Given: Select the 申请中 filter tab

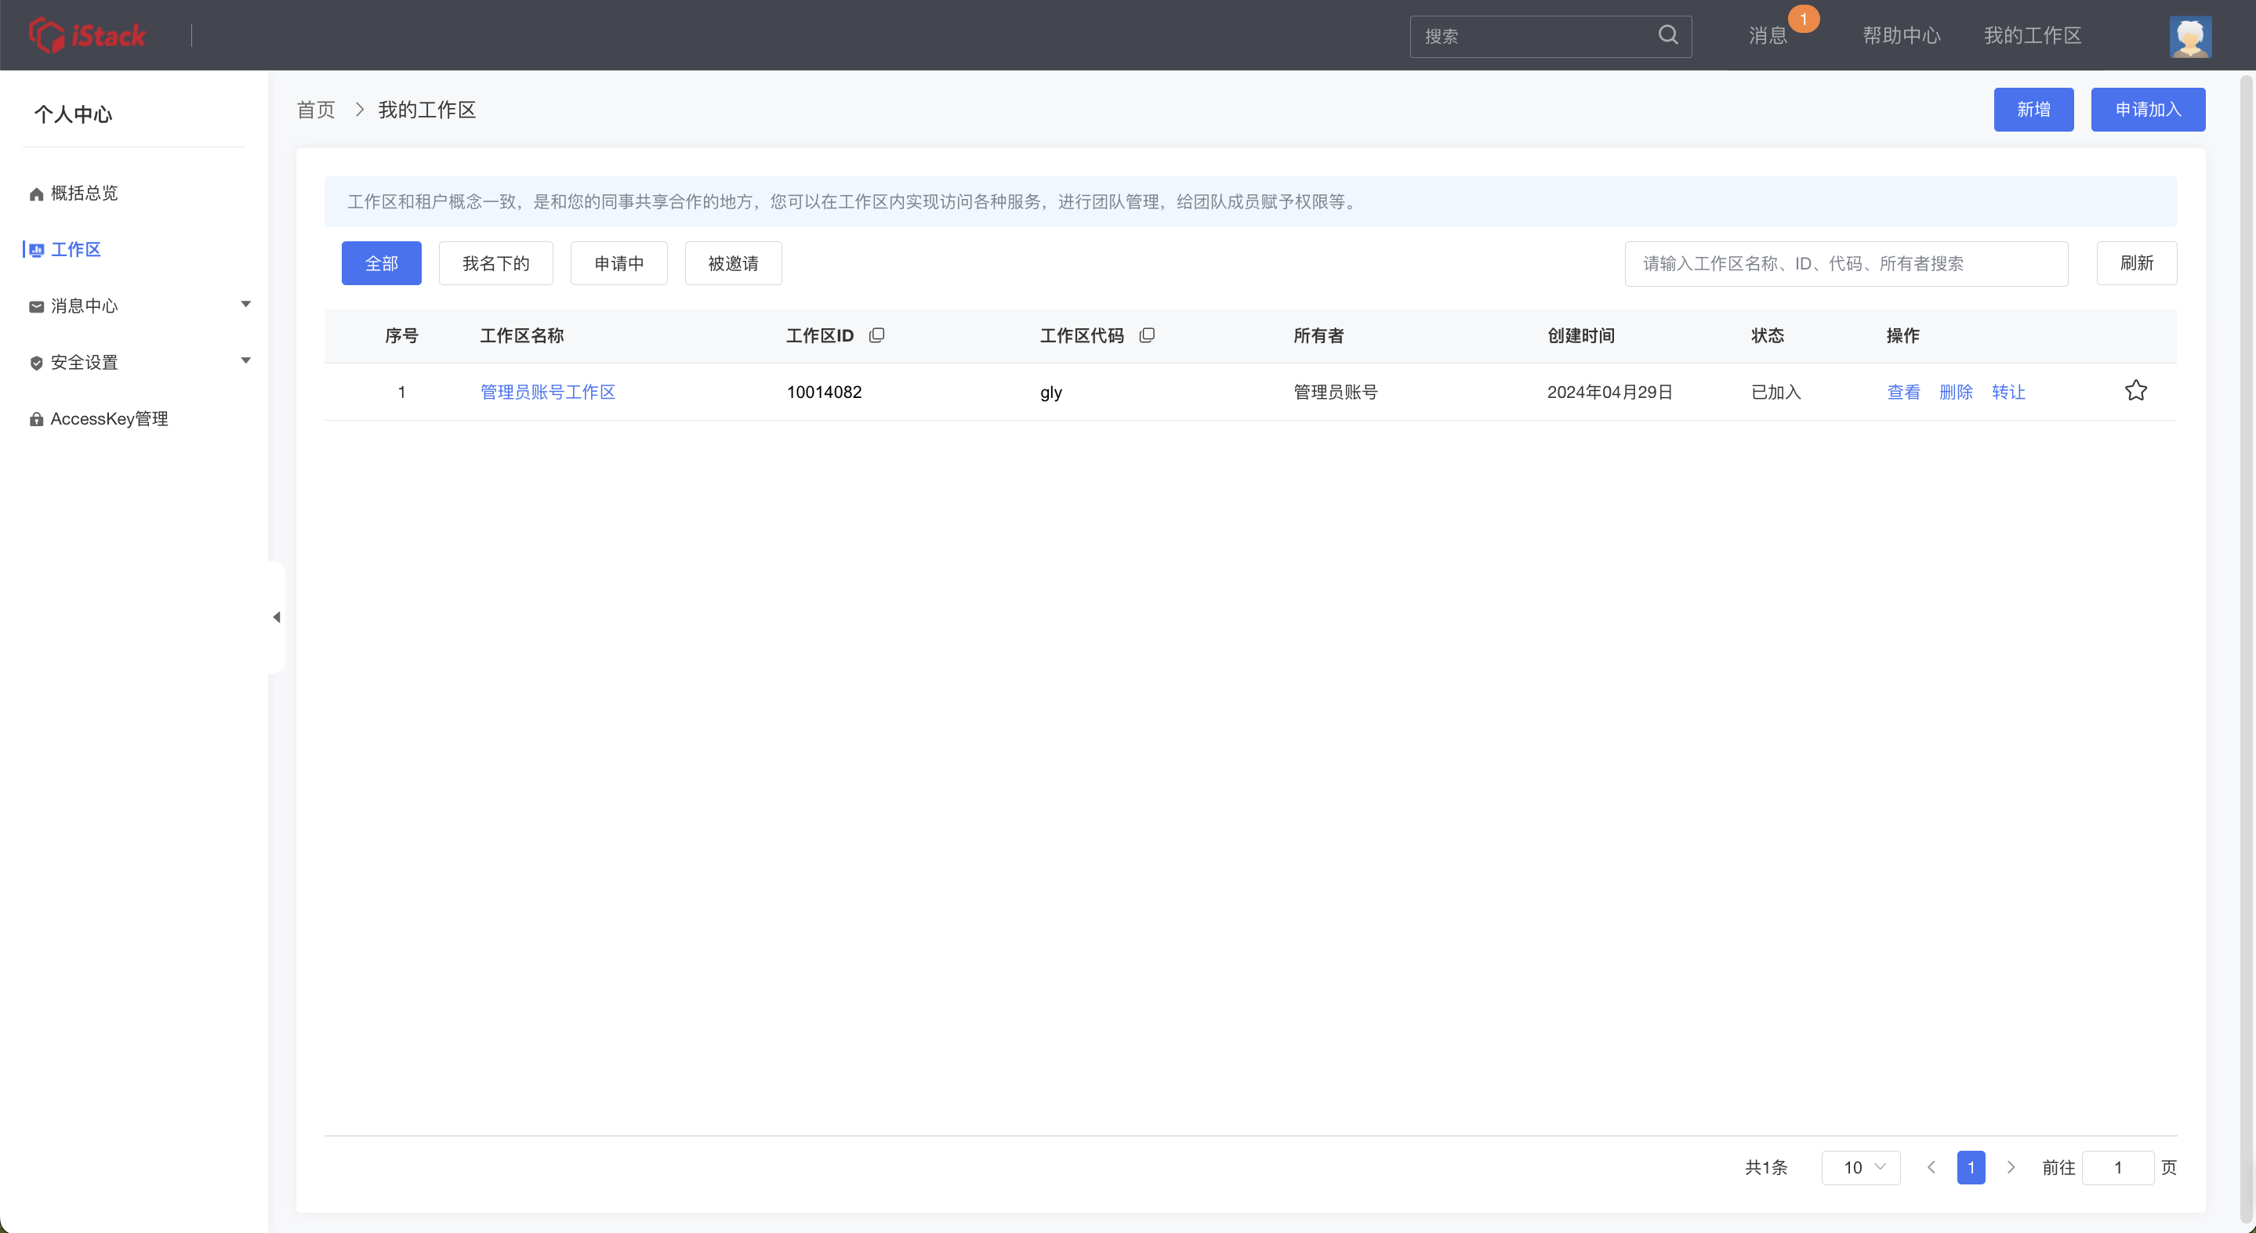Looking at the screenshot, I should coord(619,263).
